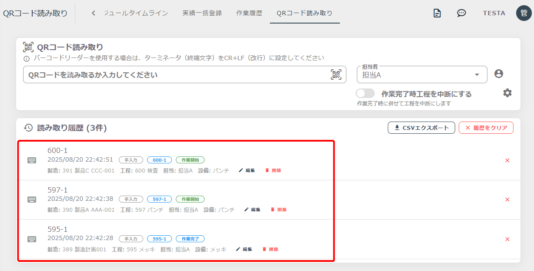This screenshot has width=534, height=271.
Task: Switch to ジュールタイムライン tab
Action: pyautogui.click(x=136, y=13)
